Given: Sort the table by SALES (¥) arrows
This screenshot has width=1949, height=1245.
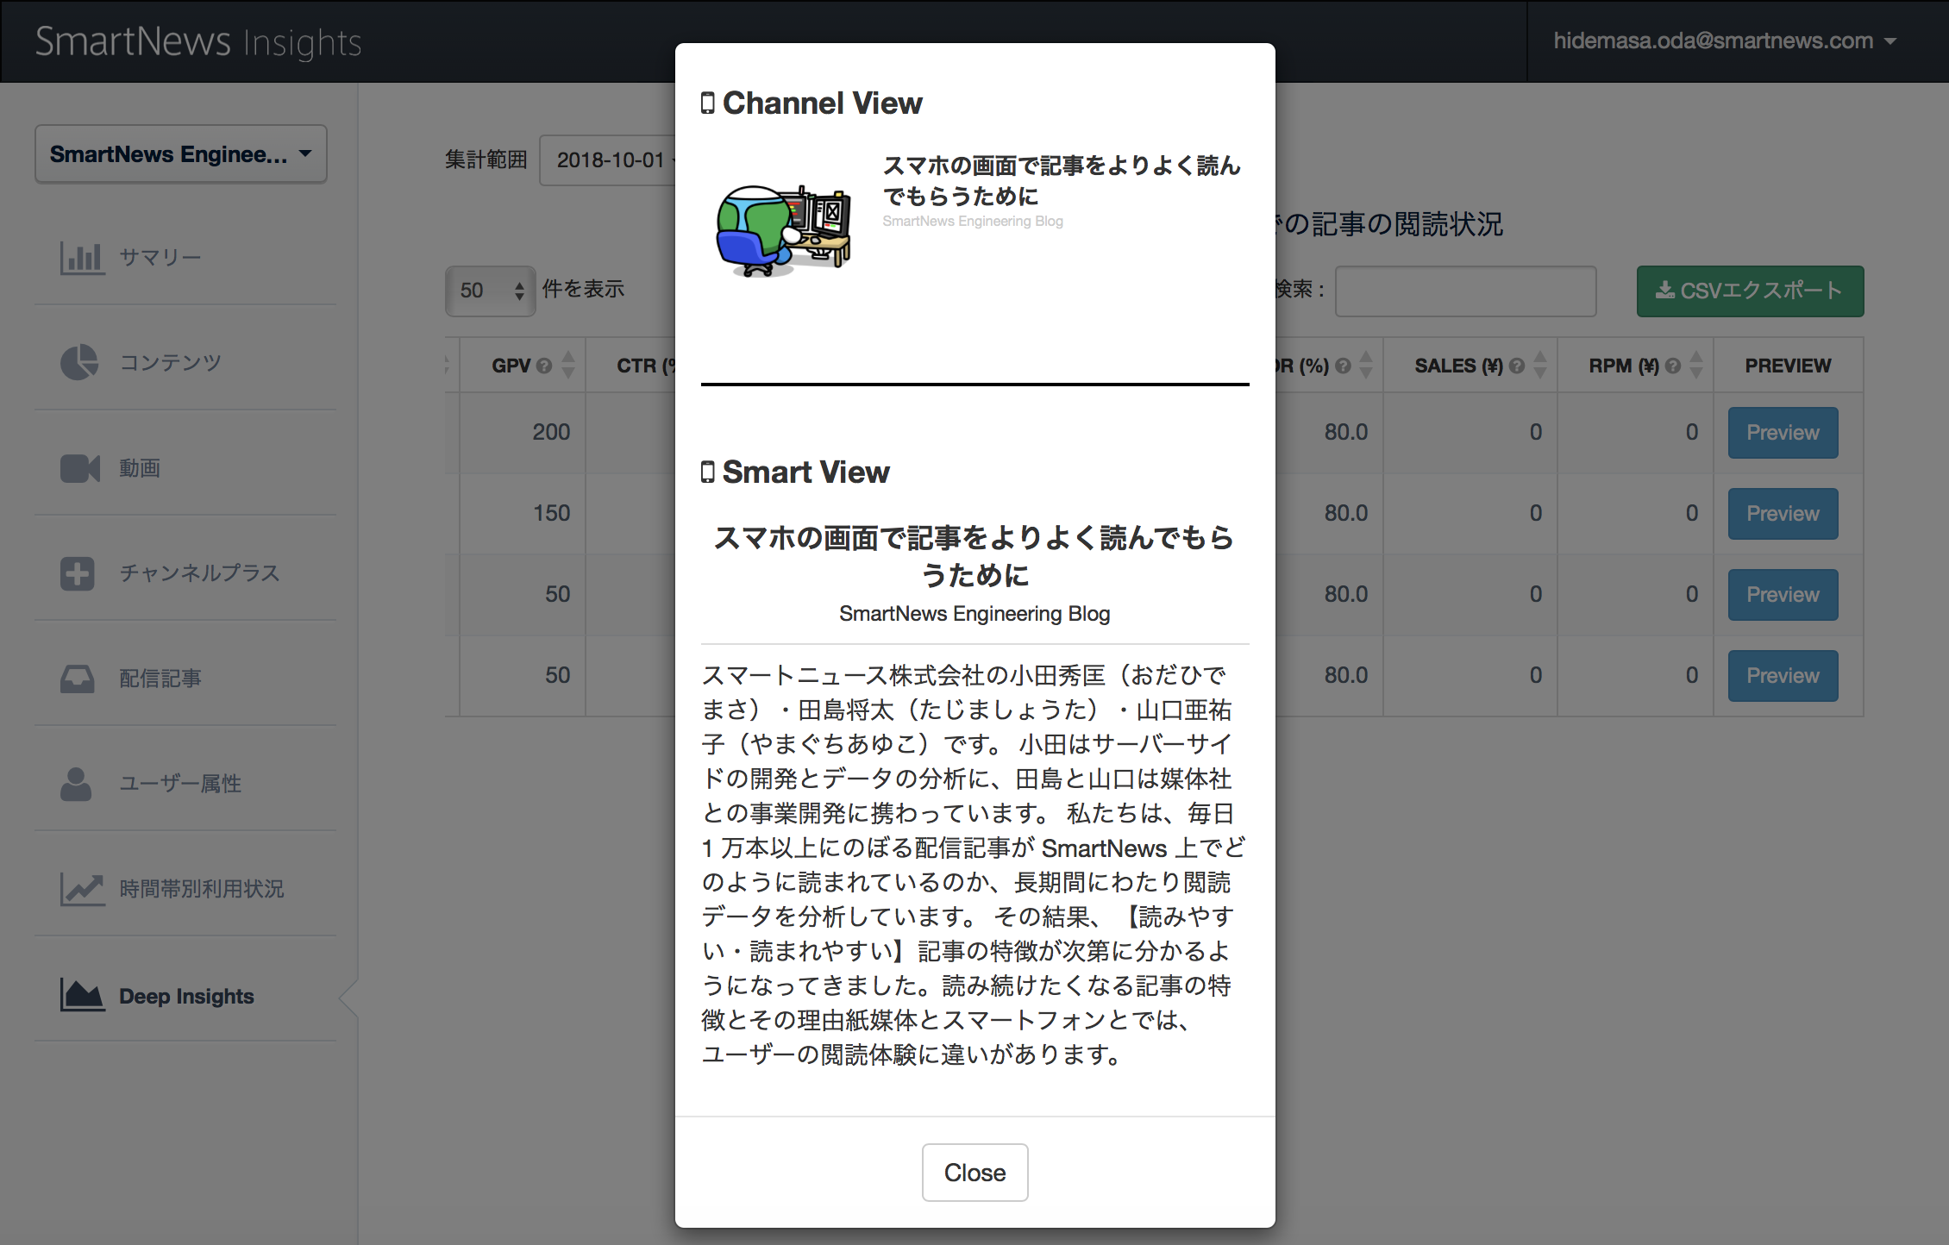Looking at the screenshot, I should click(x=1540, y=365).
